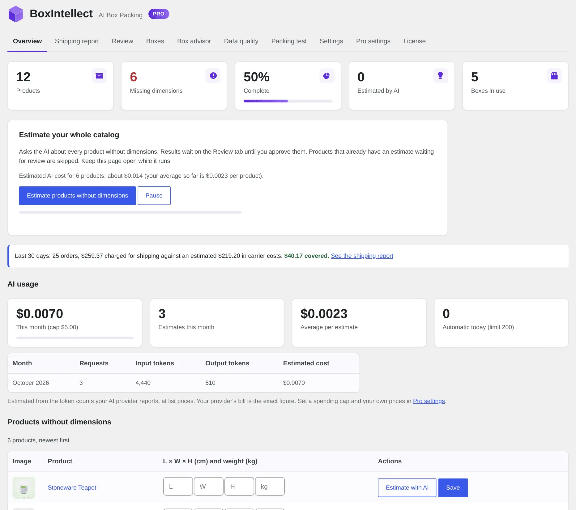Switch to the Data quality tab
Viewport: 576px width, 510px height.
pyautogui.click(x=241, y=41)
